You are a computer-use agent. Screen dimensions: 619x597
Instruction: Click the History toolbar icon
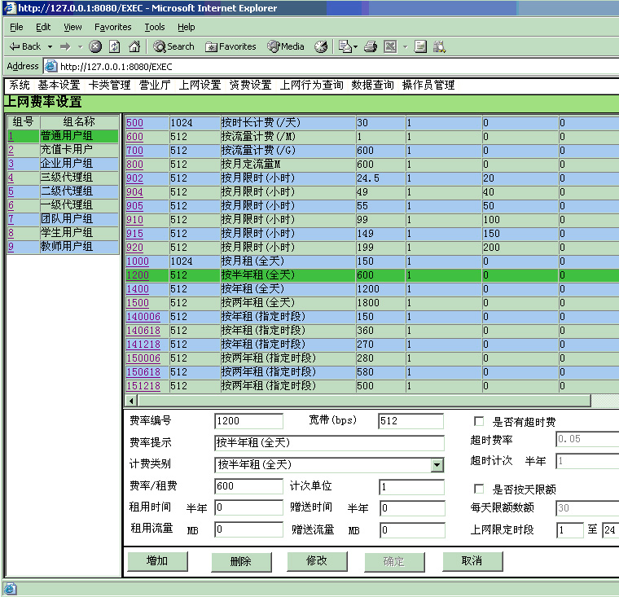coord(321,46)
